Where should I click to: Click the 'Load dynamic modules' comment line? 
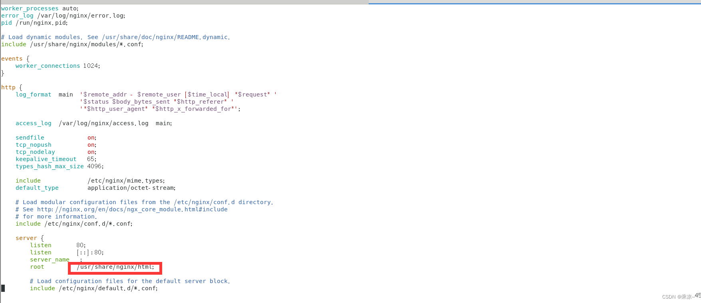tap(115, 37)
